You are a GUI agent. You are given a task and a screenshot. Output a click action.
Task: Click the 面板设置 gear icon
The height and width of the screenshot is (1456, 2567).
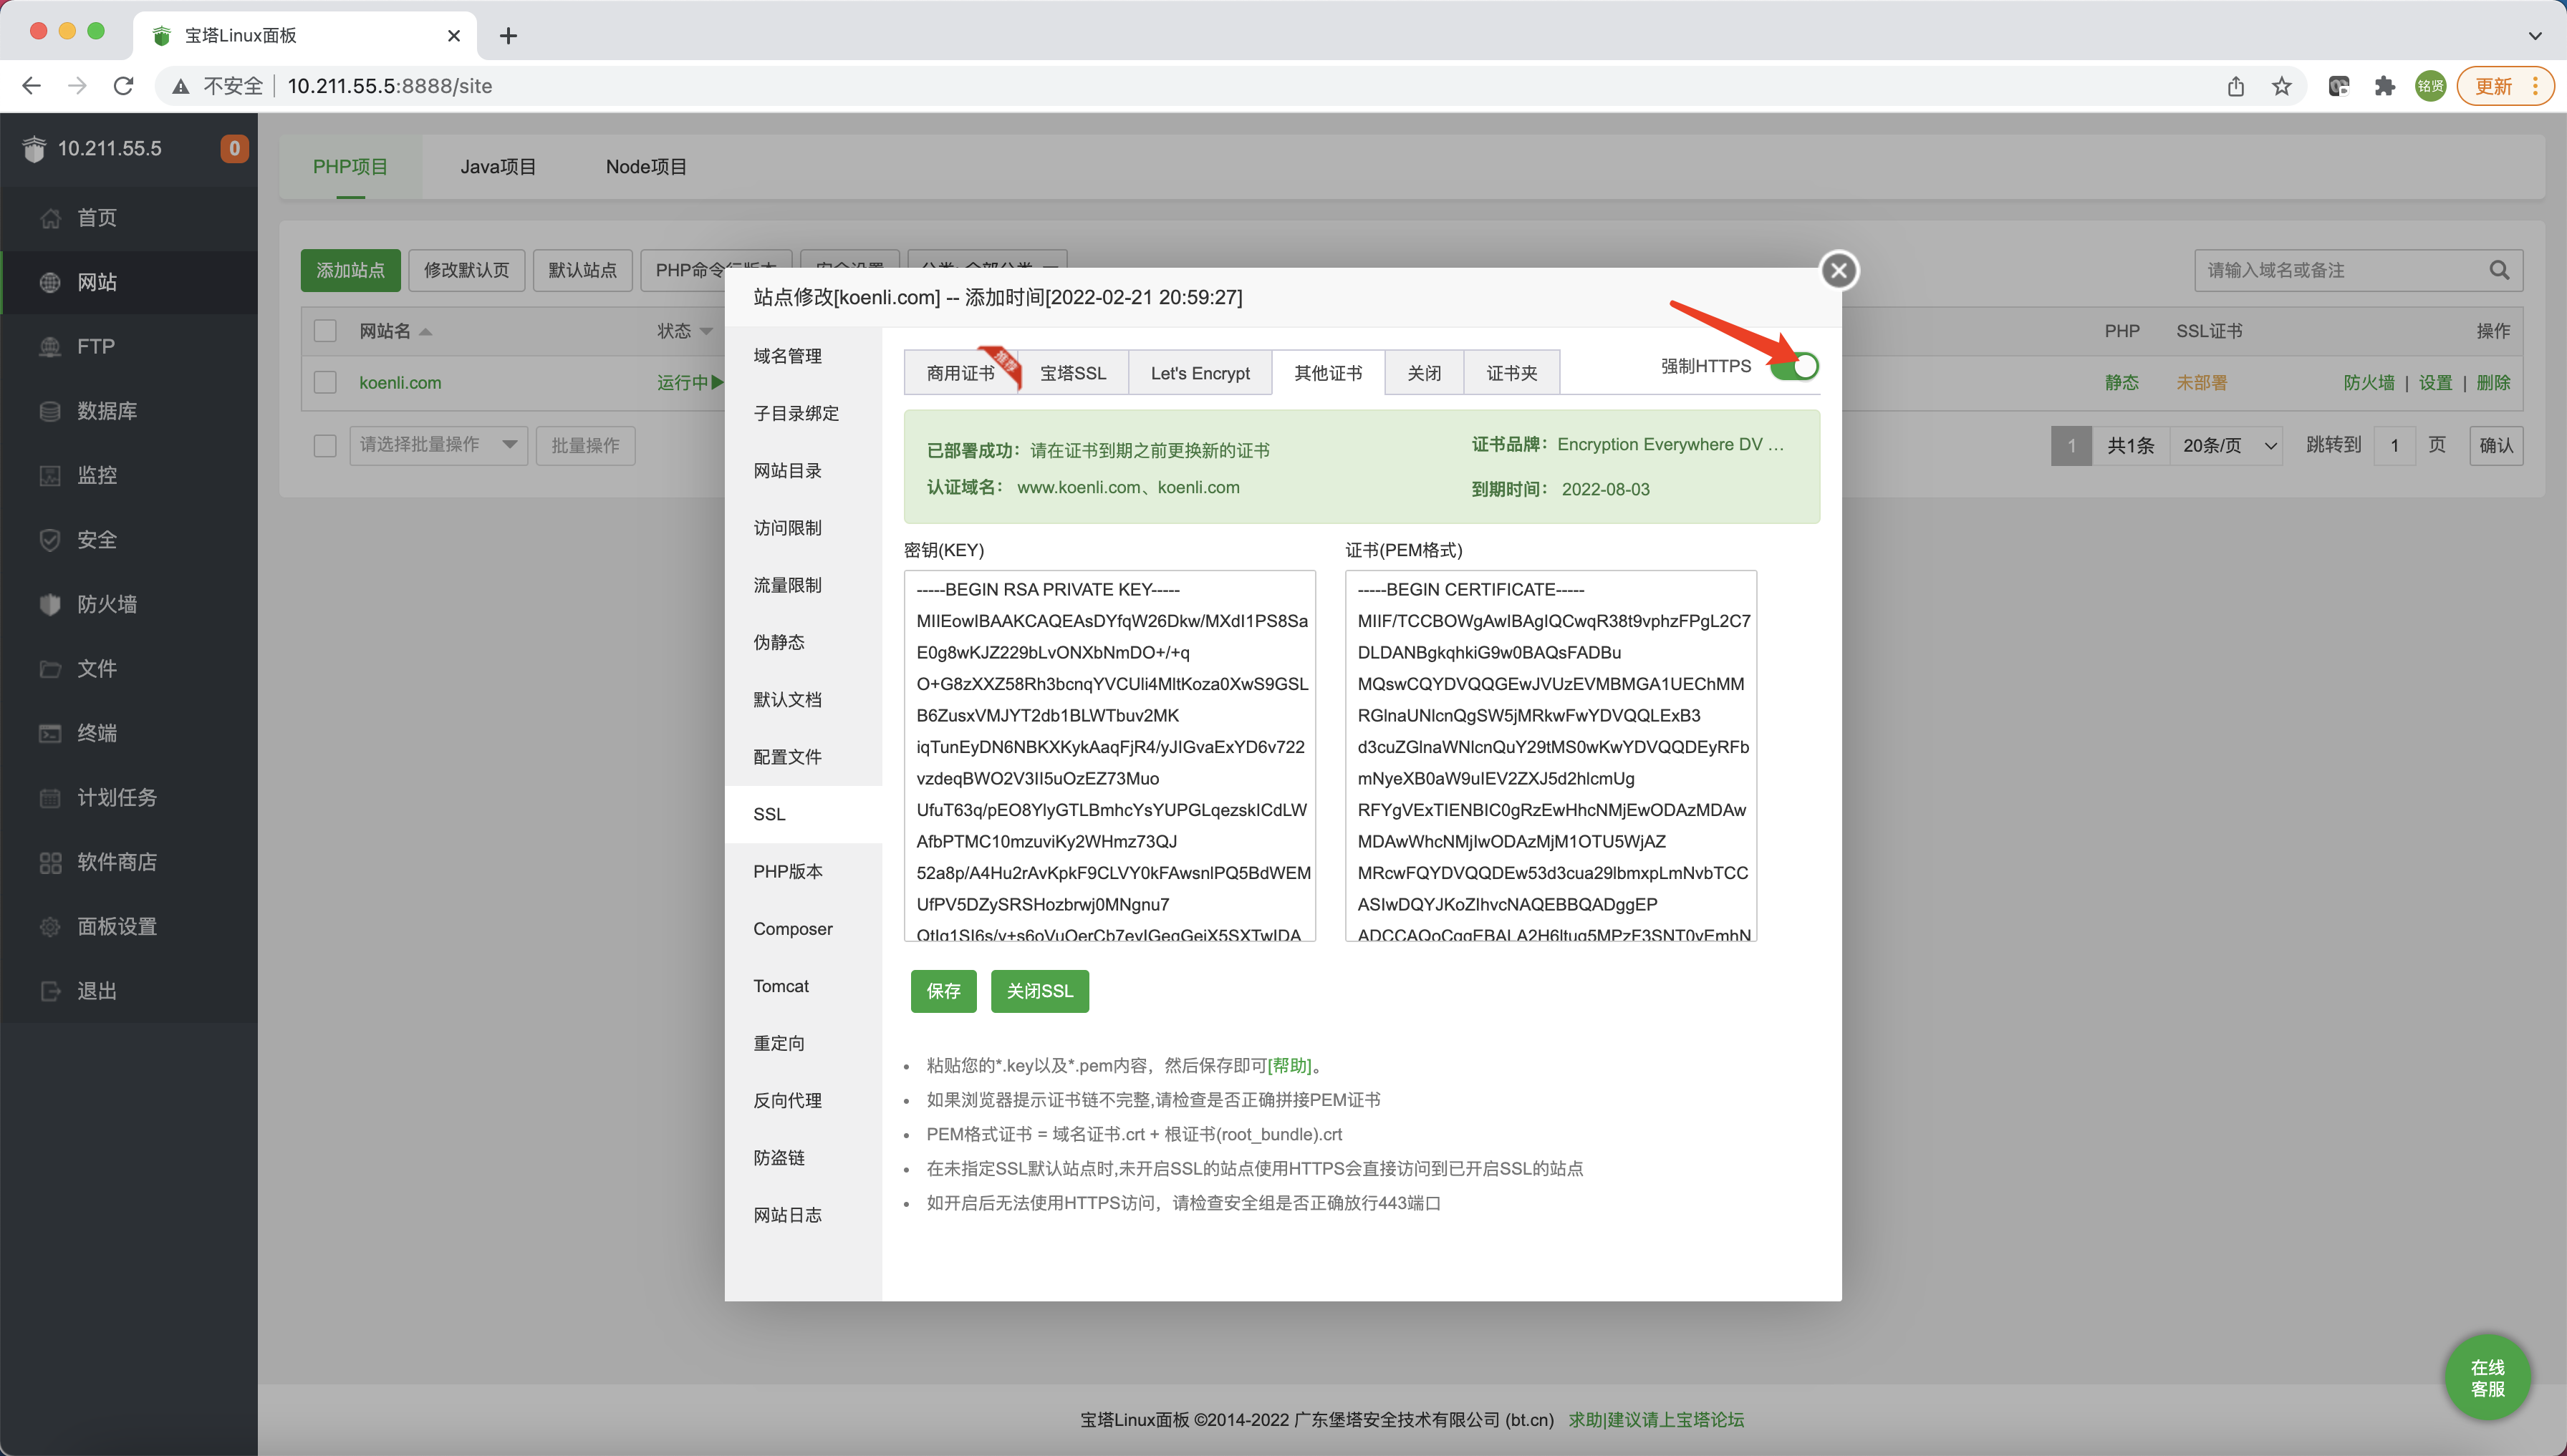click(50, 926)
